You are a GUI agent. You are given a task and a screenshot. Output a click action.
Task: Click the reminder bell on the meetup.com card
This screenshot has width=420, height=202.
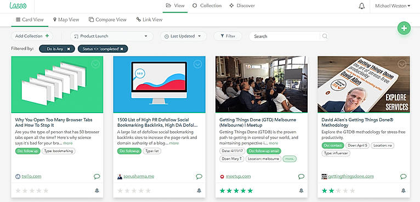[x=301, y=190]
